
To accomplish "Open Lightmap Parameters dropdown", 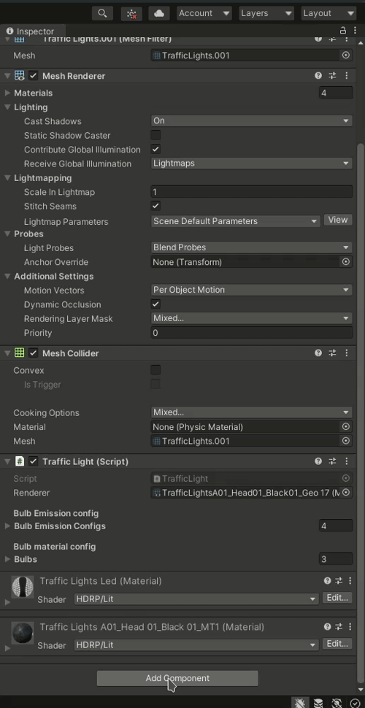I will coord(235,221).
